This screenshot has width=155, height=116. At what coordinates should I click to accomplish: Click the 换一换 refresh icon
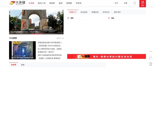click(58, 38)
